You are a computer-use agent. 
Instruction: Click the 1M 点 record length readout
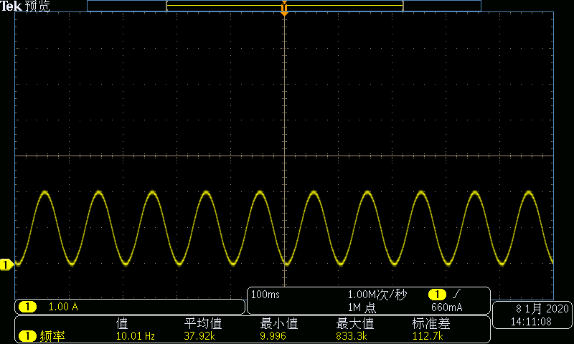pyautogui.click(x=362, y=307)
